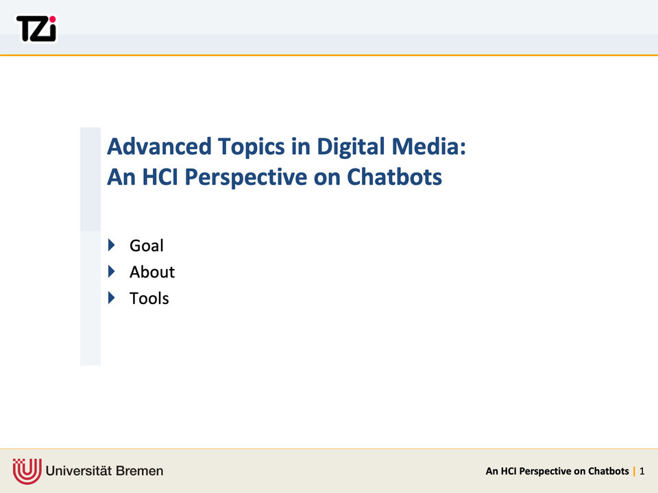
Task: Click the title line 'Advanced Topics in Digital Media:'
Action: pos(287,147)
